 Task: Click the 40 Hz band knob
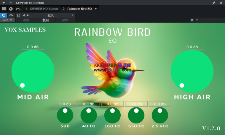pos(89,115)
